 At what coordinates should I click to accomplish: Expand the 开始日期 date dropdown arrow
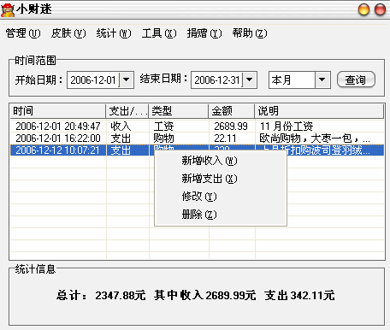point(127,80)
